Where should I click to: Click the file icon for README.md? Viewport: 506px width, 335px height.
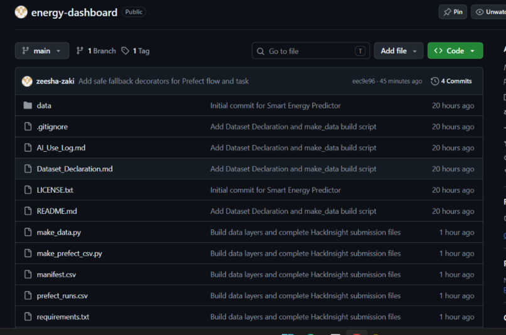click(x=28, y=211)
